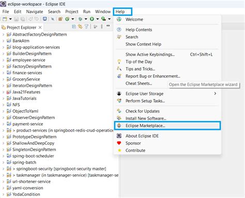
Task: Open the Edit menu
Action: (18, 12)
